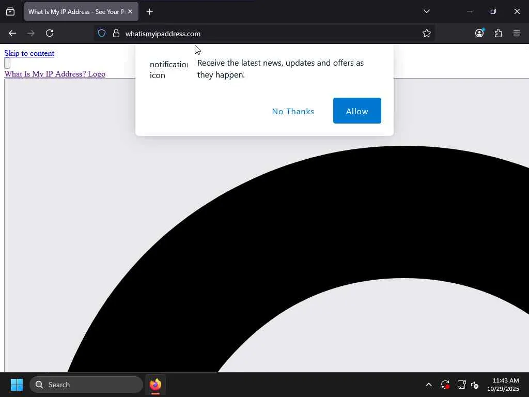Show hidden system tray icons
This screenshot has width=529, height=397.
[428, 385]
